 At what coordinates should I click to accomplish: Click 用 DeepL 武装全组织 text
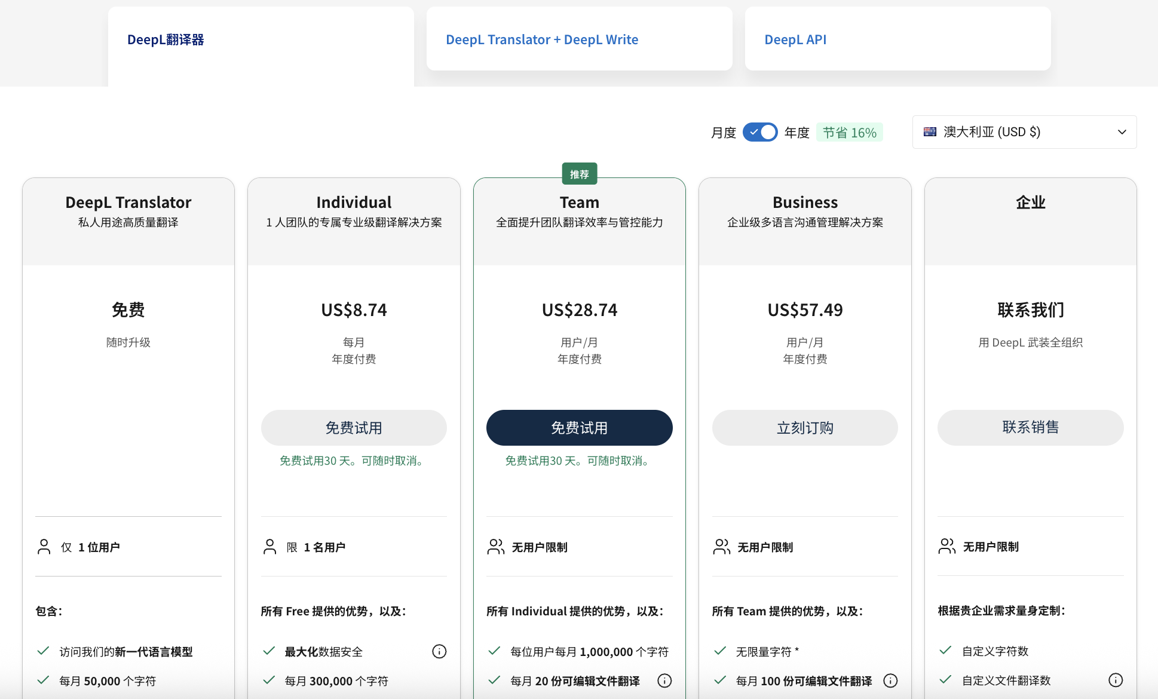click(x=1030, y=342)
